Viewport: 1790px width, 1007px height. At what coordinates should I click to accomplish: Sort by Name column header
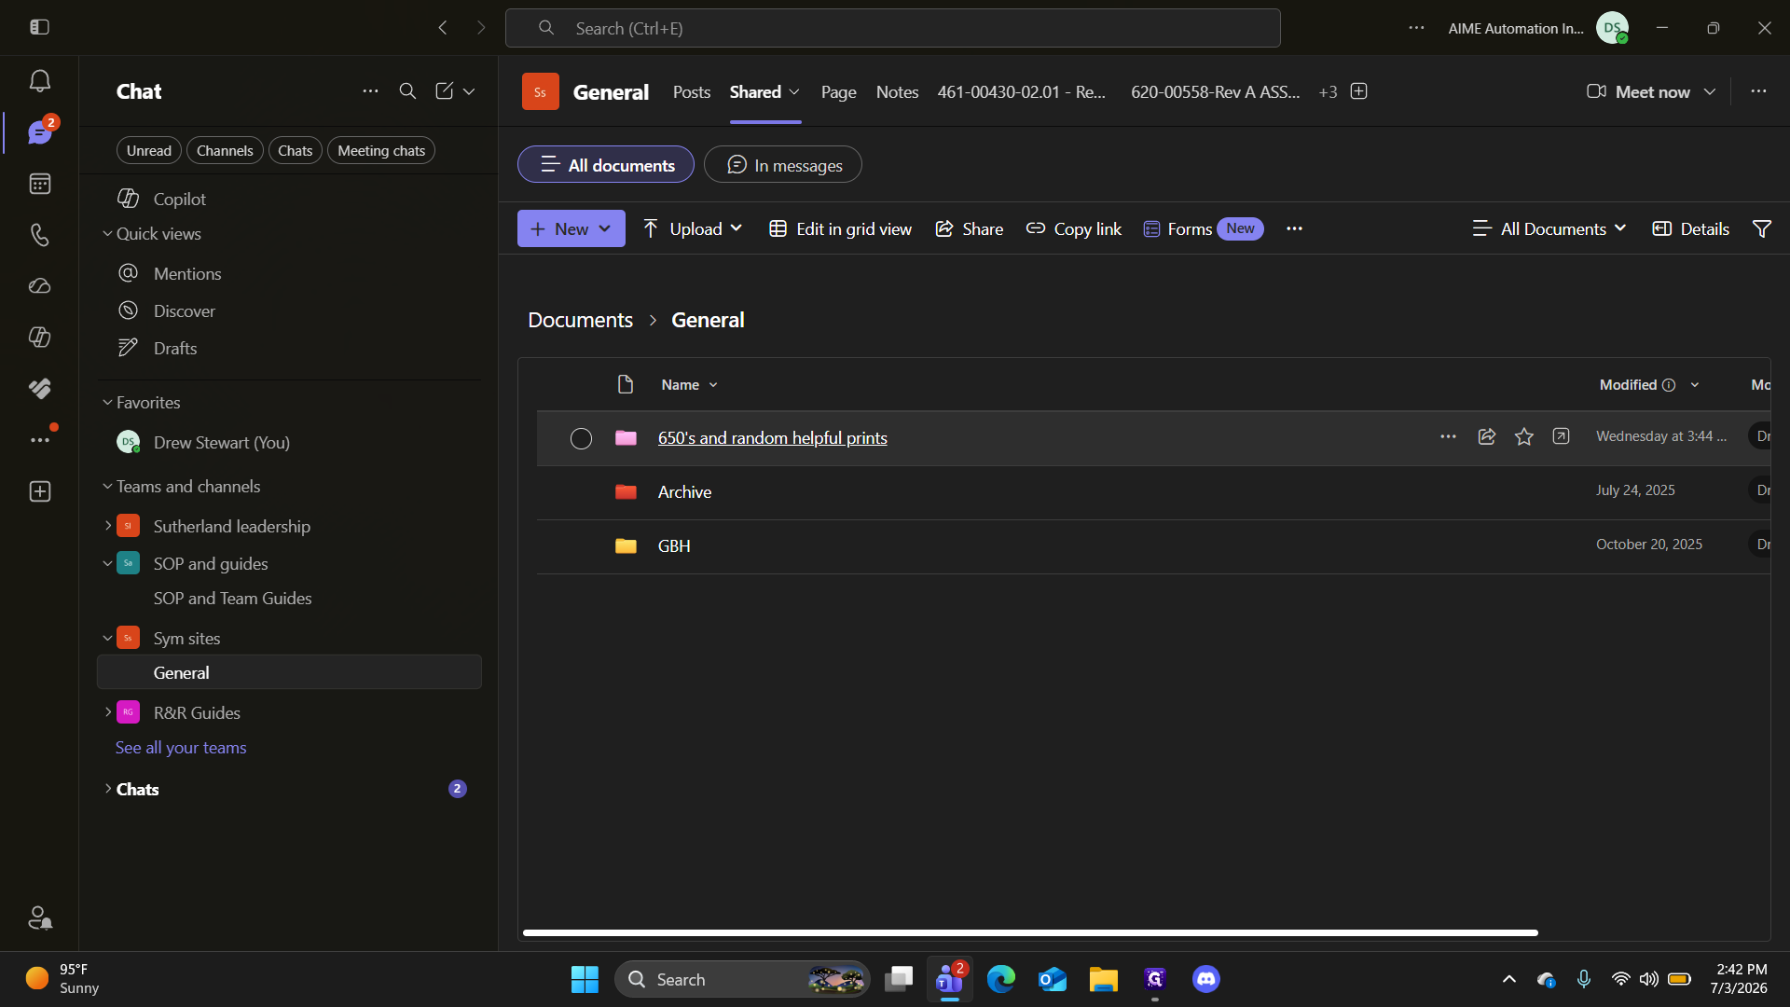[689, 384]
